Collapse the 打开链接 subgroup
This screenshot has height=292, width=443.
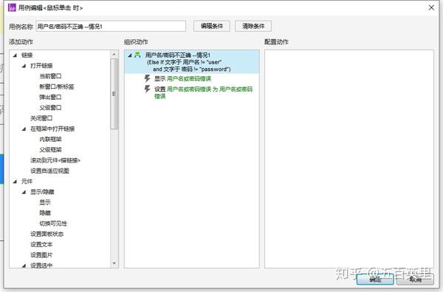[24, 66]
